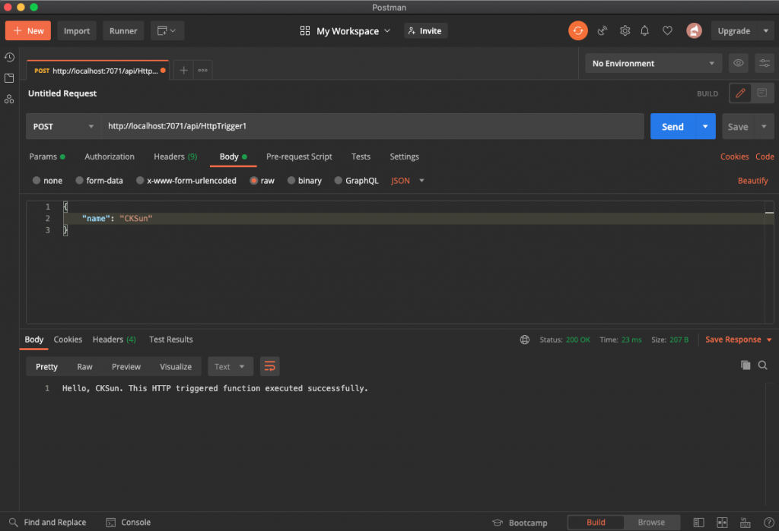Switch to the Params tab
This screenshot has height=531, width=779.
click(x=46, y=156)
